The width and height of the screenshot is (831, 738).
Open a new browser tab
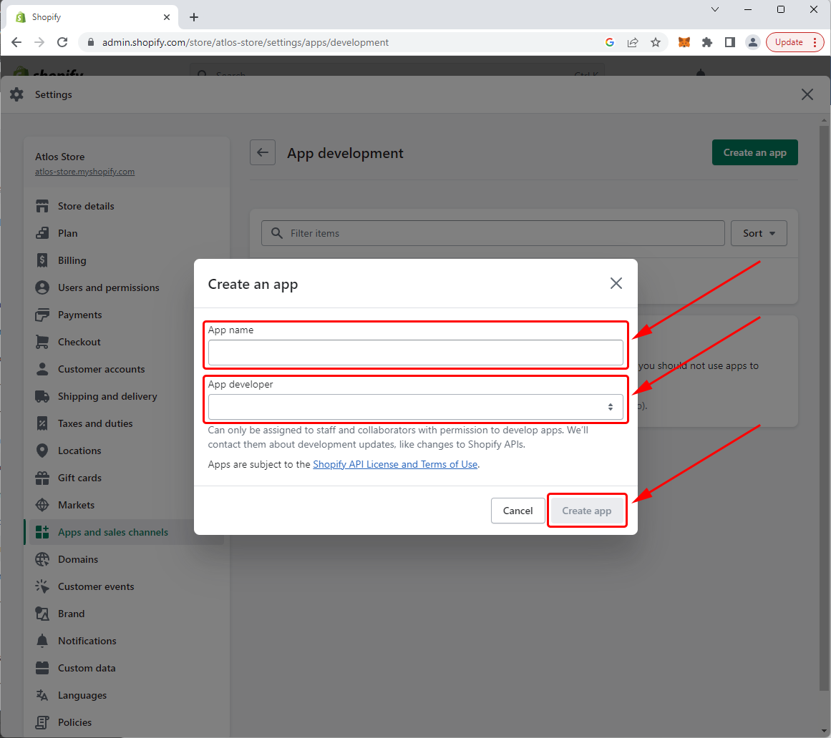point(194,17)
